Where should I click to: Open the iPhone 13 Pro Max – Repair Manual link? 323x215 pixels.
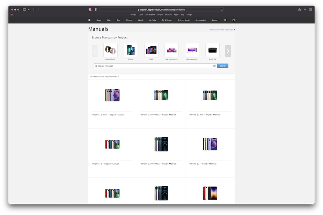(x=159, y=115)
